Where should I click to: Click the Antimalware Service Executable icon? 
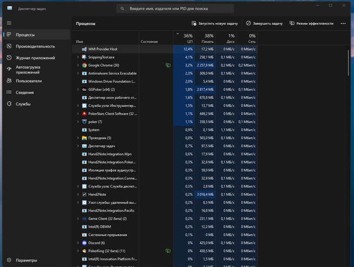click(x=84, y=73)
